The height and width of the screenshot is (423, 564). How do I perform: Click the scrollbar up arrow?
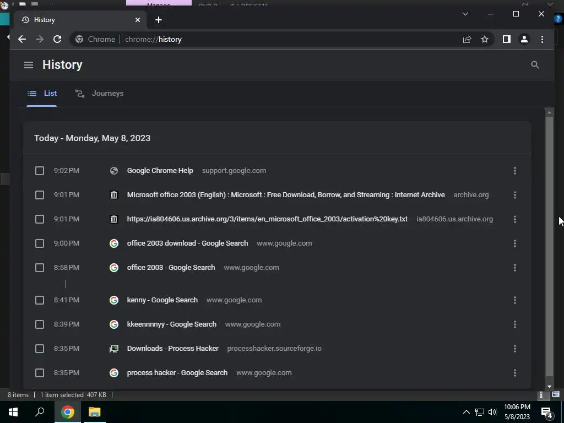pos(549,112)
